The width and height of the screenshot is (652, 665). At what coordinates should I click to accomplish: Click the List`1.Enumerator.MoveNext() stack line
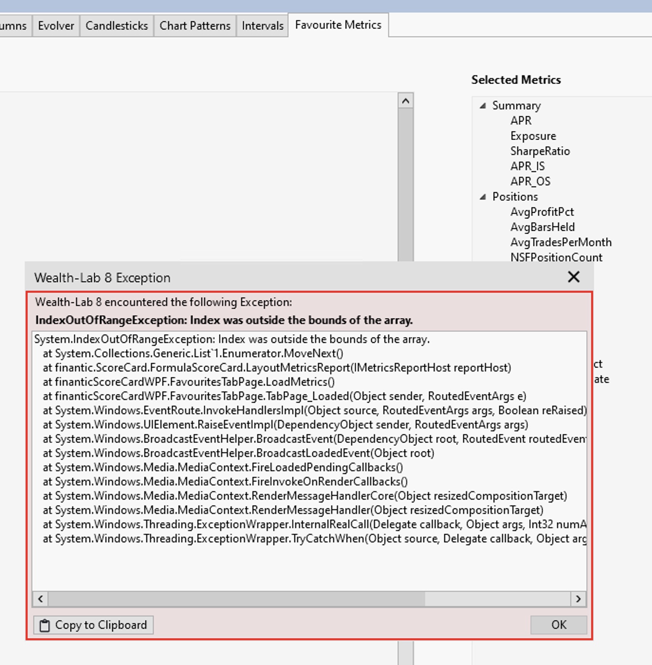tap(193, 353)
